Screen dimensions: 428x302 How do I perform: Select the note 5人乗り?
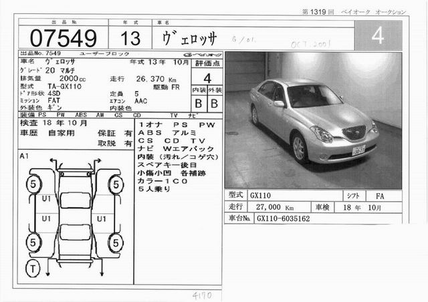point(154,189)
